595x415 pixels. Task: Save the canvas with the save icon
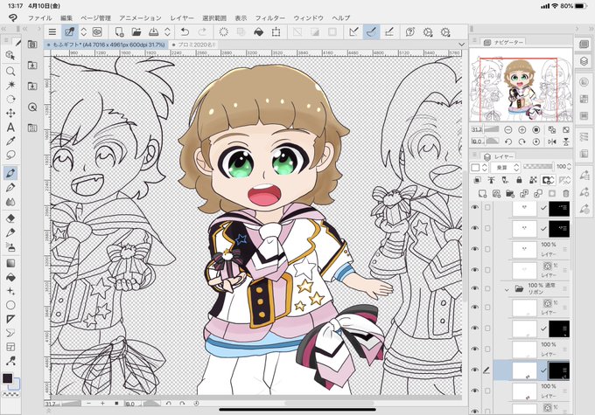click(x=154, y=32)
